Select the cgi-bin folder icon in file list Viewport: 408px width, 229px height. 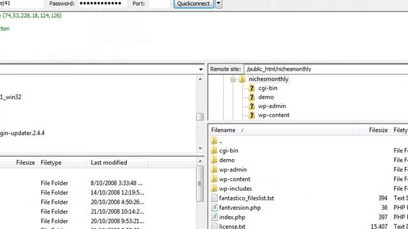click(214, 151)
